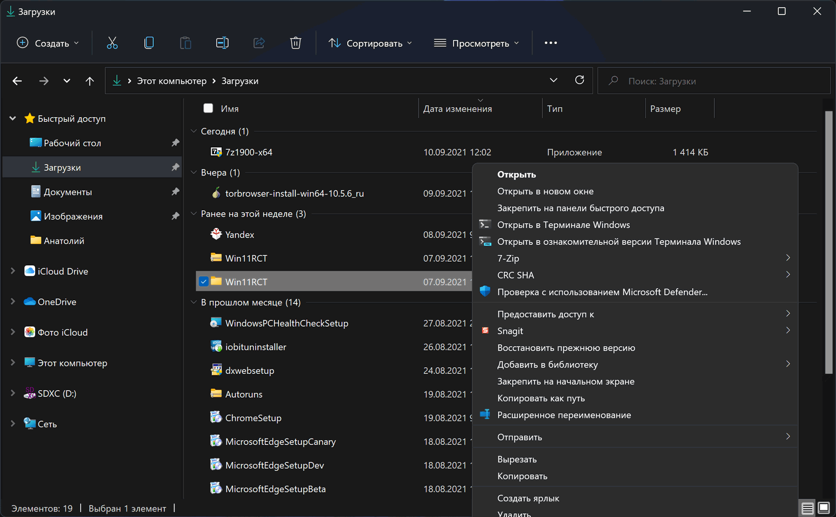Click the Rename icon in toolbar

(x=222, y=43)
